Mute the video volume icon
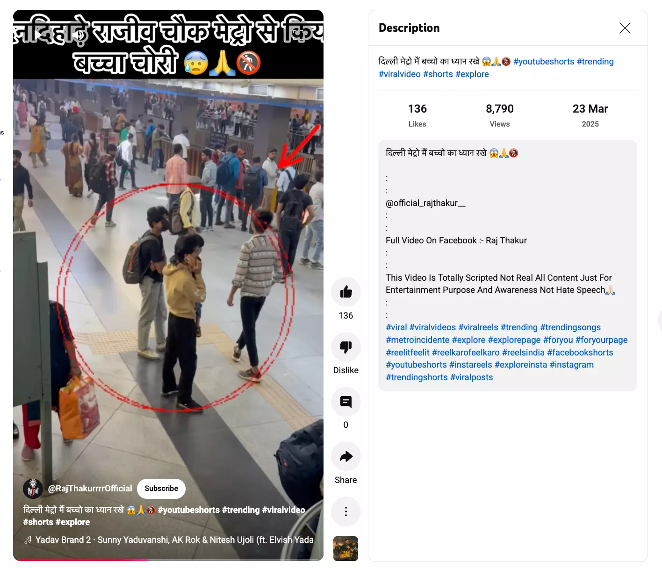The height and width of the screenshot is (568, 662). 79,35
